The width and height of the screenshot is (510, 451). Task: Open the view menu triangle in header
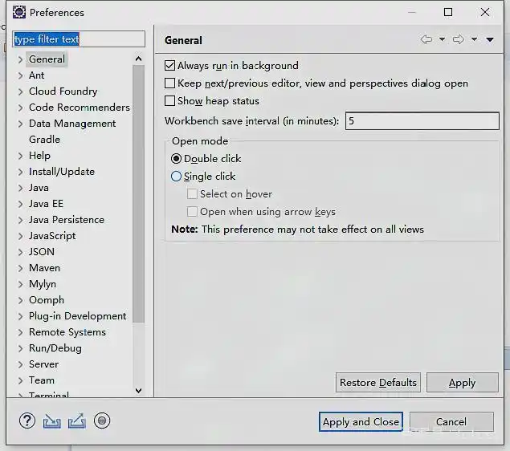click(490, 40)
